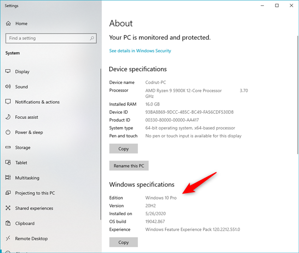The height and width of the screenshot is (253, 299).
Task: Open Focus assist moon icon
Action: [8, 117]
